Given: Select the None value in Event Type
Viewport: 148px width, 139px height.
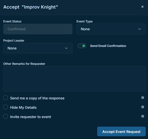Looking at the screenshot, I should pos(85,29).
